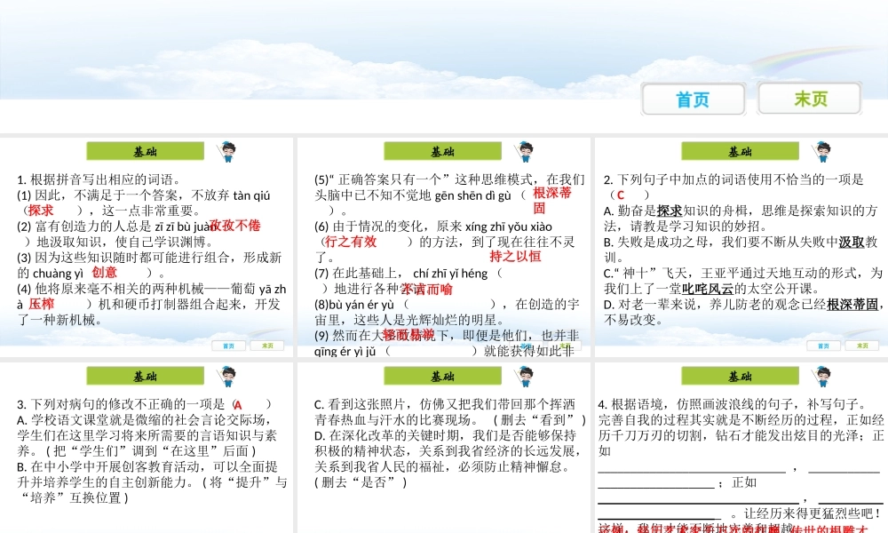This screenshot has width=888, height=533.
Task: Click the mascot icon on the slide with options C and D
Action: pos(525,376)
